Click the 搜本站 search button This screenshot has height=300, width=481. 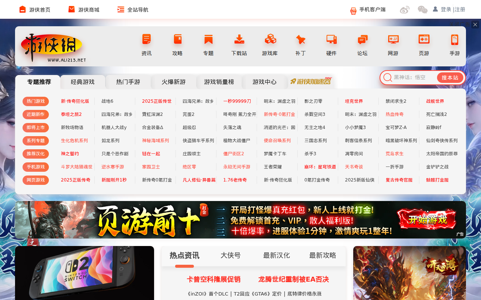tap(450, 78)
